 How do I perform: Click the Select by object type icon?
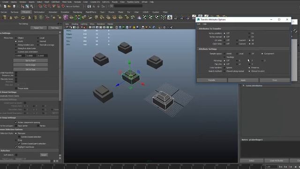click(x=27, y=6)
